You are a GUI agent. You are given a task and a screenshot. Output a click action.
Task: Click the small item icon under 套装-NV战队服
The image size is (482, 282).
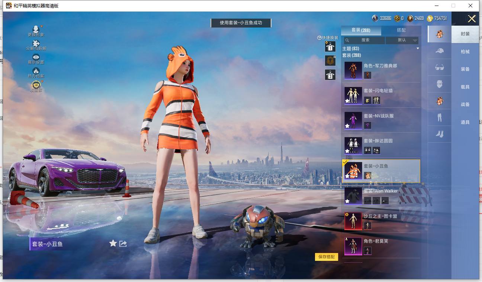[x=367, y=126]
